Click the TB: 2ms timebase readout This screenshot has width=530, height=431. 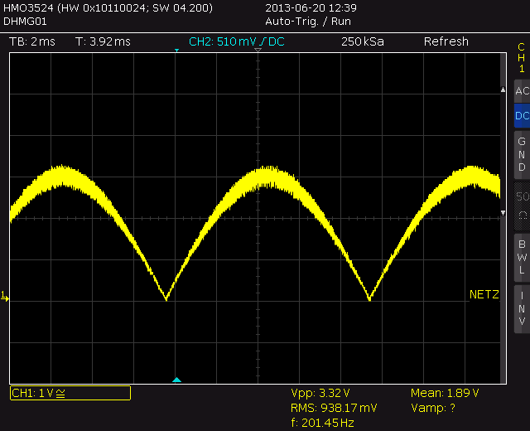tap(32, 41)
